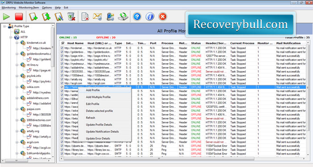Click paipai.com site icon in tree
Viewport: 313px width, 167px height.
23,109
